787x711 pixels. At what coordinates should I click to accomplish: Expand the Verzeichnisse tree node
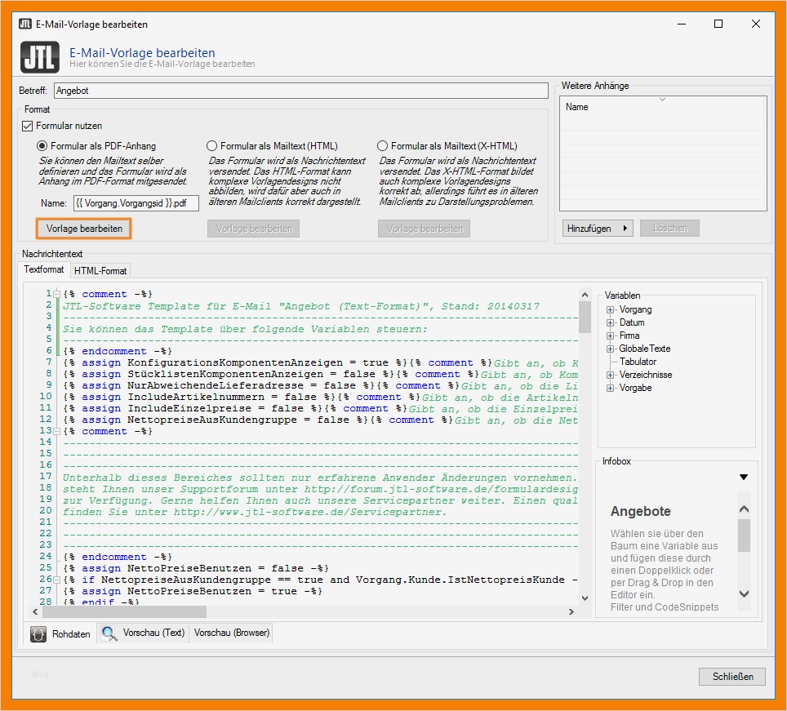pyautogui.click(x=610, y=375)
